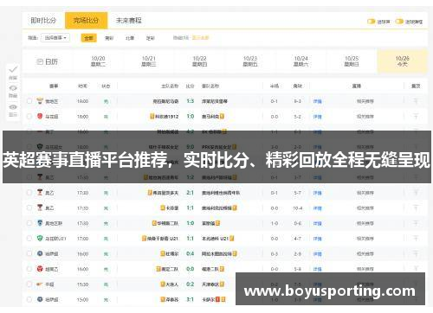Click the 中超 league icon in 15:30 row
This screenshot has height=313, width=433.
click(40, 284)
